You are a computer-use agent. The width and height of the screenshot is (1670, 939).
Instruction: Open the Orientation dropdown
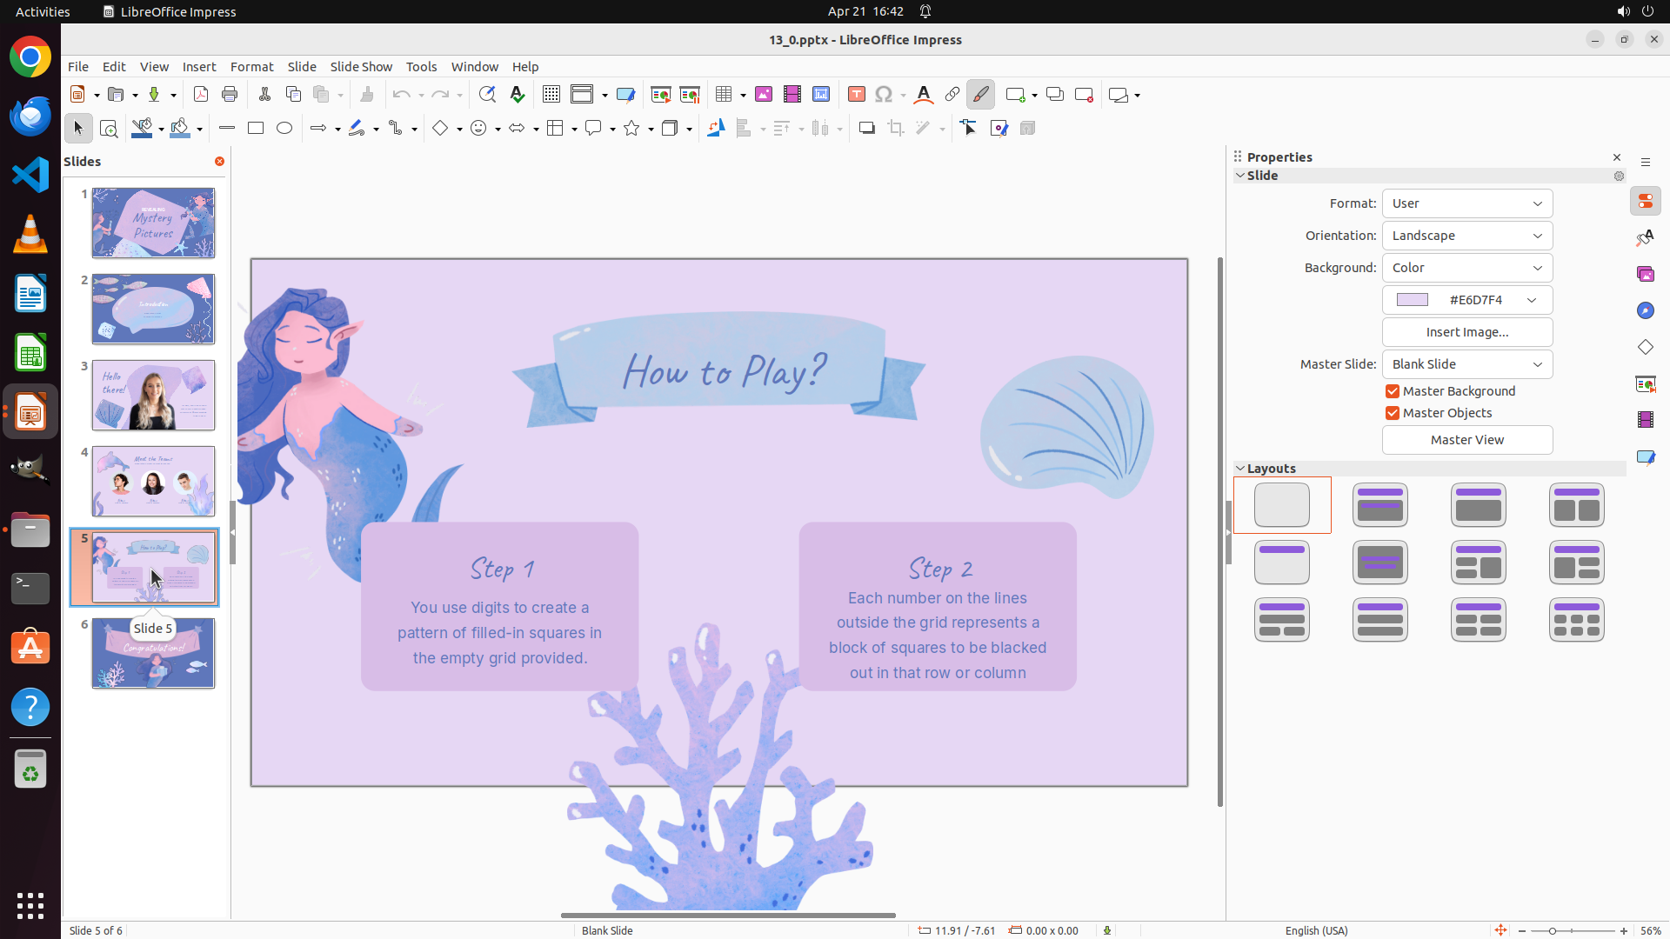click(x=1466, y=236)
